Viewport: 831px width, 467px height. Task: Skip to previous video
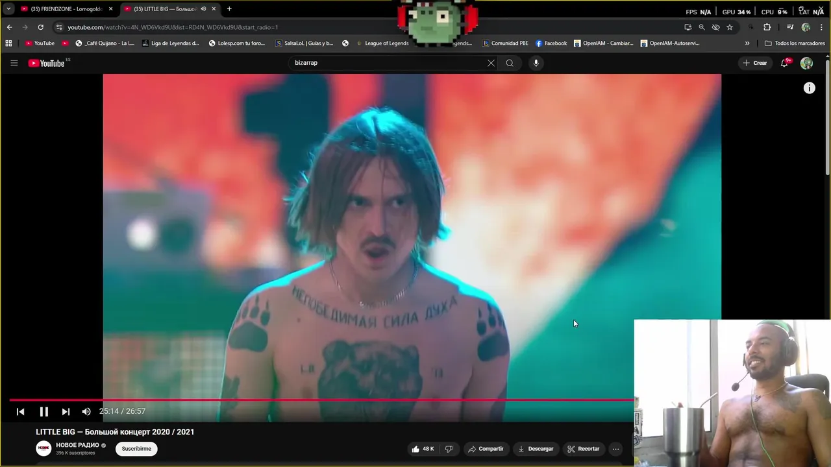point(20,411)
